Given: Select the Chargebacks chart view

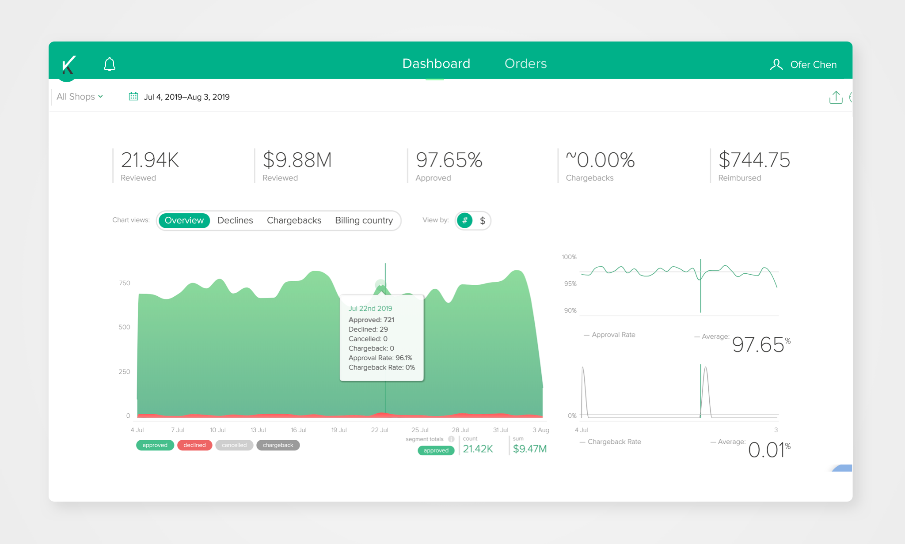Looking at the screenshot, I should [294, 220].
